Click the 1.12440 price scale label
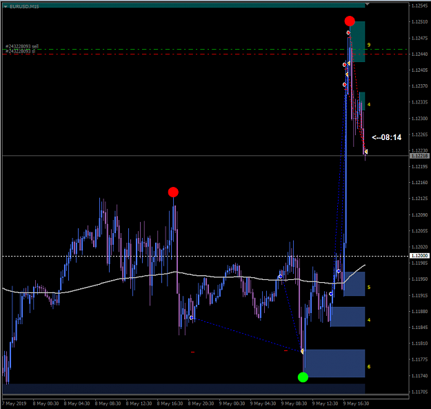 click(419, 54)
